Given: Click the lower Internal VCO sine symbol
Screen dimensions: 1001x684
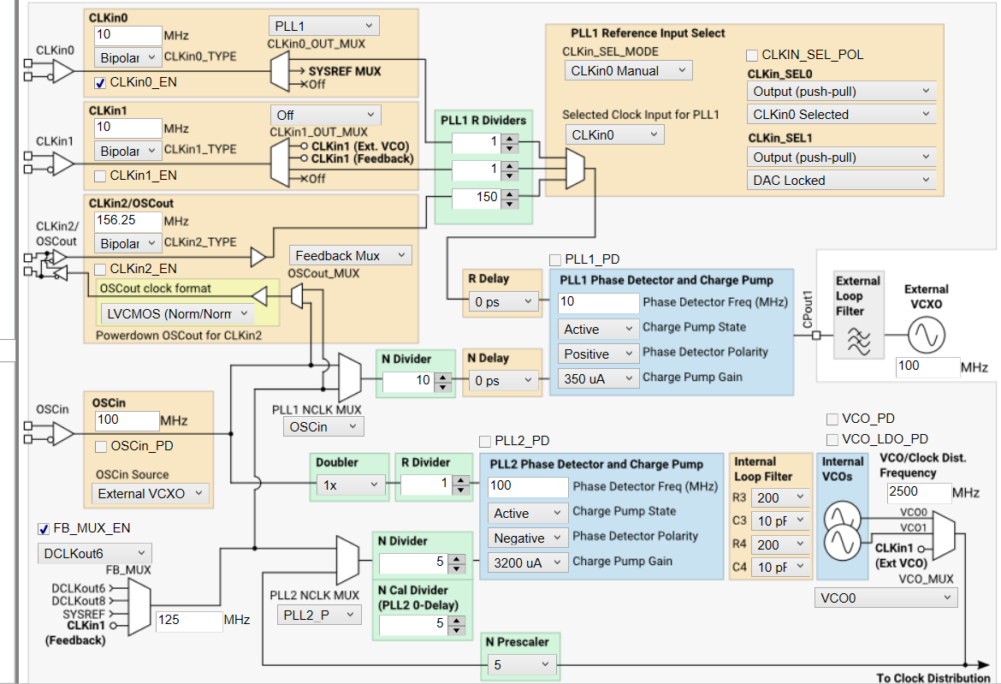Looking at the screenshot, I should coord(843,542).
